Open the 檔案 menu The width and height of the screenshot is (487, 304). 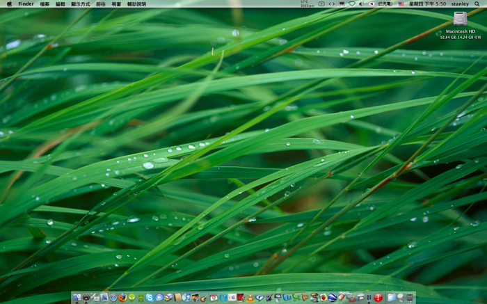(x=45, y=4)
